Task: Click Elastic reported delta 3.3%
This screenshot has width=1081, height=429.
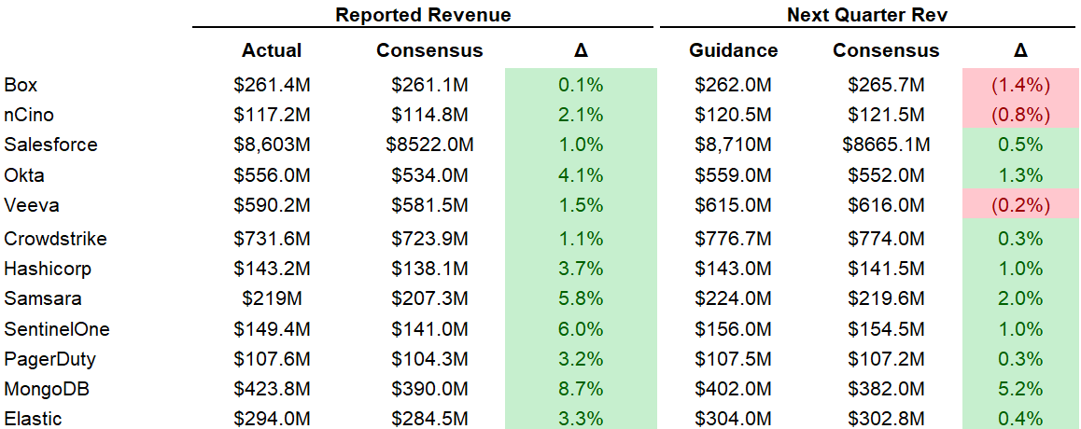Action: pos(581,419)
